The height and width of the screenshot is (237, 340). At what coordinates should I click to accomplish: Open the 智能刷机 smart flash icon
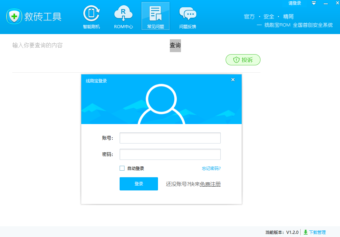click(x=91, y=16)
